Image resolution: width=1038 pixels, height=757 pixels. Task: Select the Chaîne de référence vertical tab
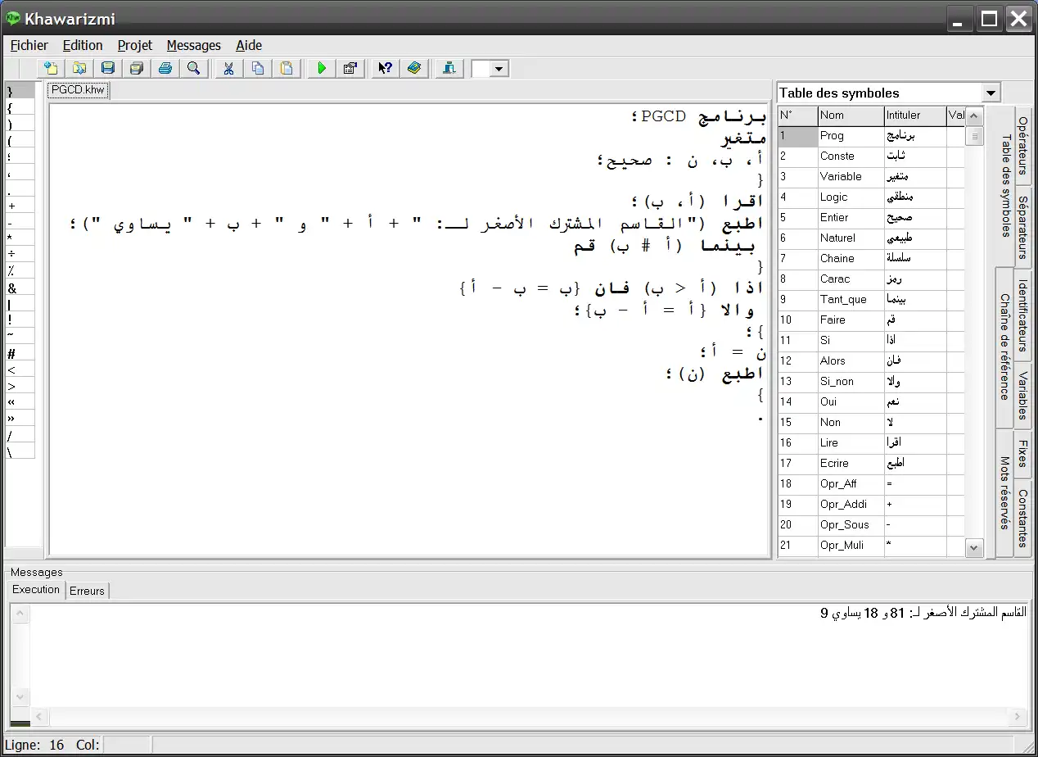[1004, 347]
